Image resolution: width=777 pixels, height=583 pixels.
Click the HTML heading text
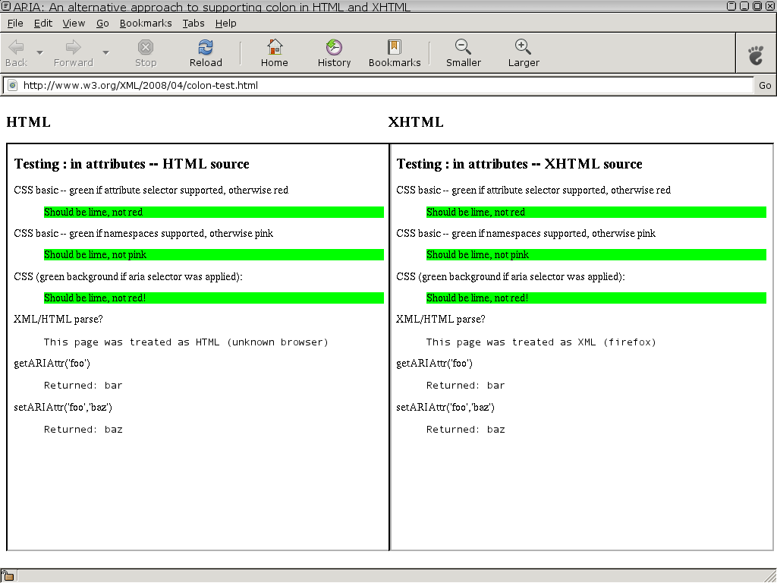28,122
